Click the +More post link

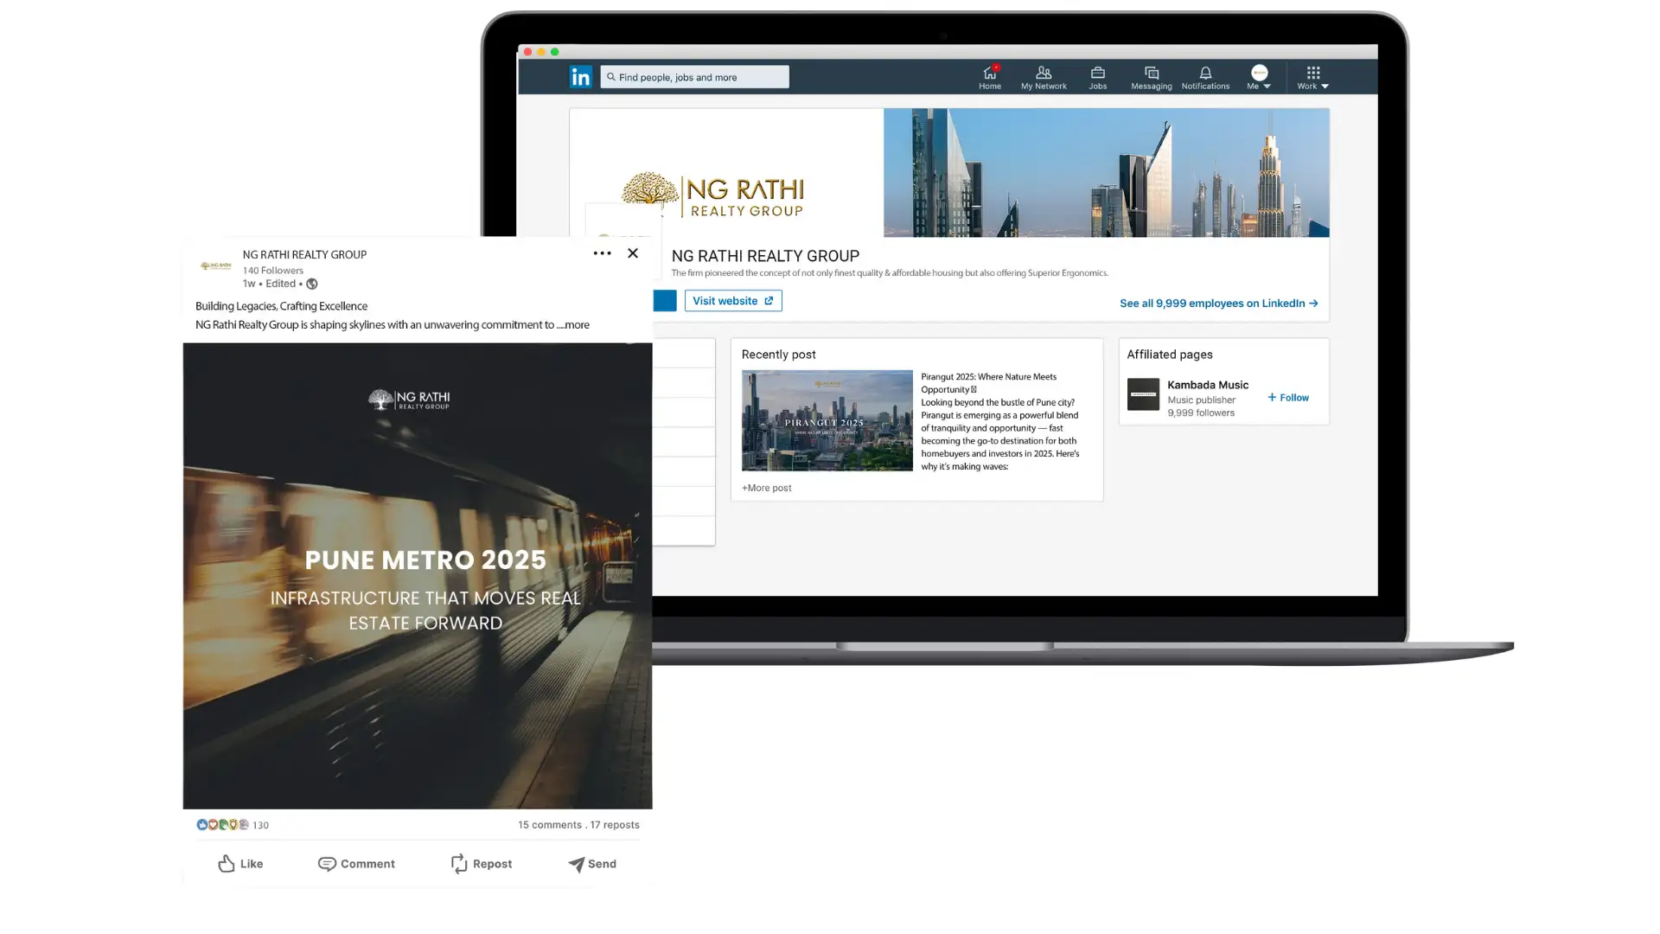pos(766,488)
